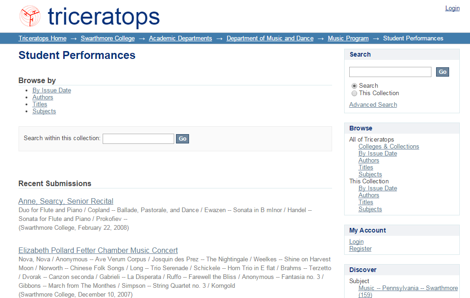Click the 'Student Performances' page heading
470x298 pixels.
(x=77, y=55)
